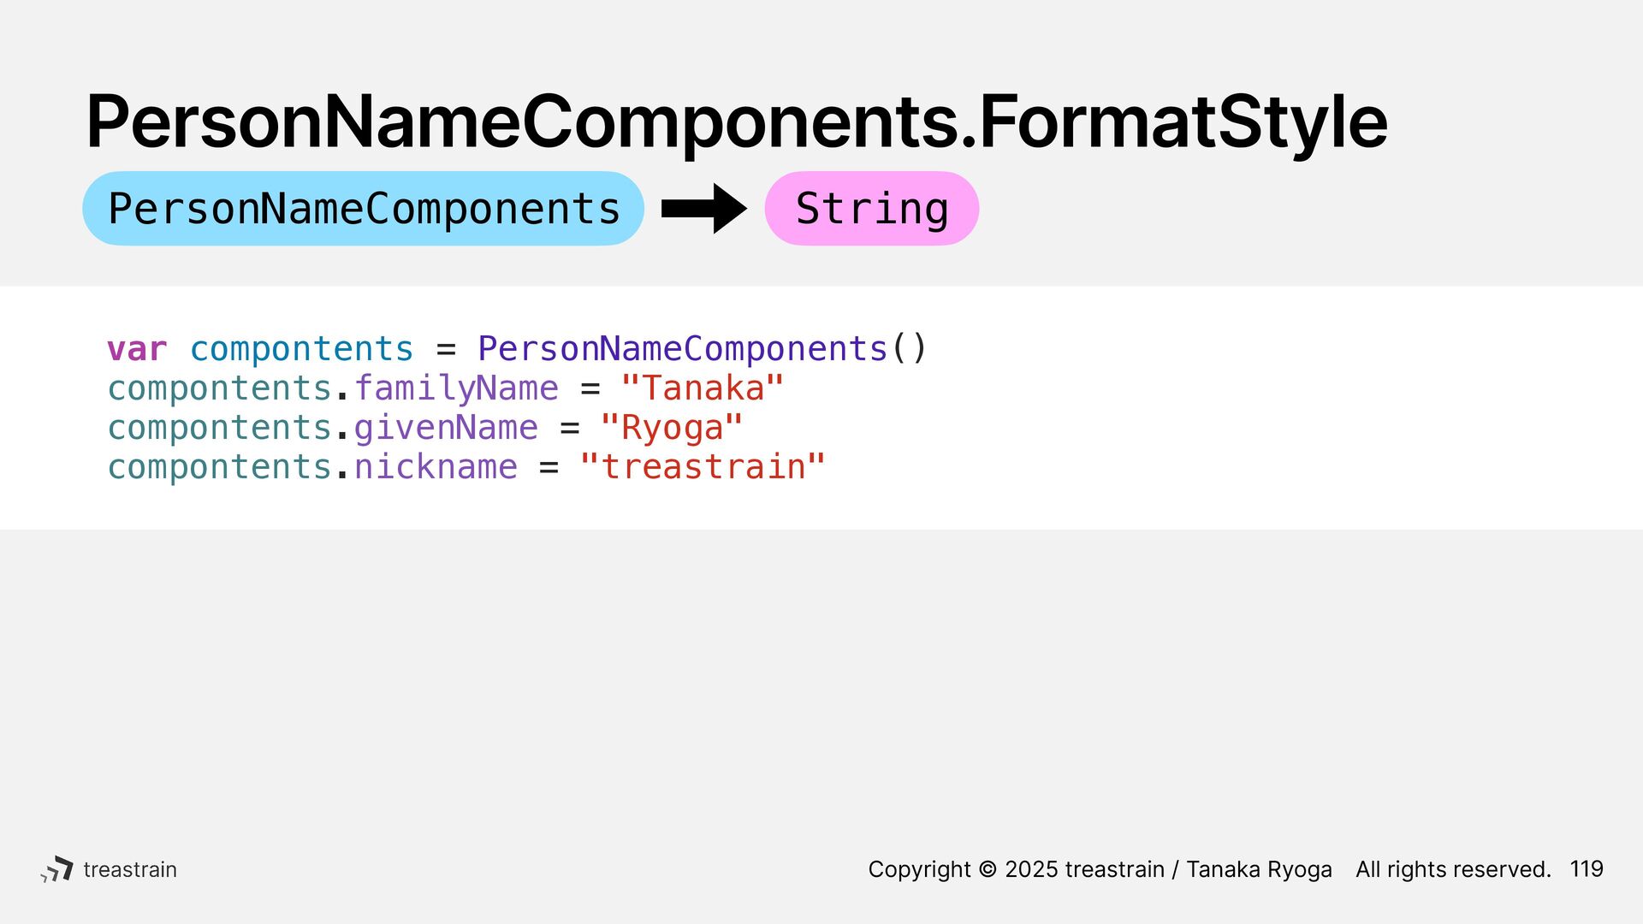The image size is (1643, 924).
Task: Click the var keyword in the code
Action: 137,349
